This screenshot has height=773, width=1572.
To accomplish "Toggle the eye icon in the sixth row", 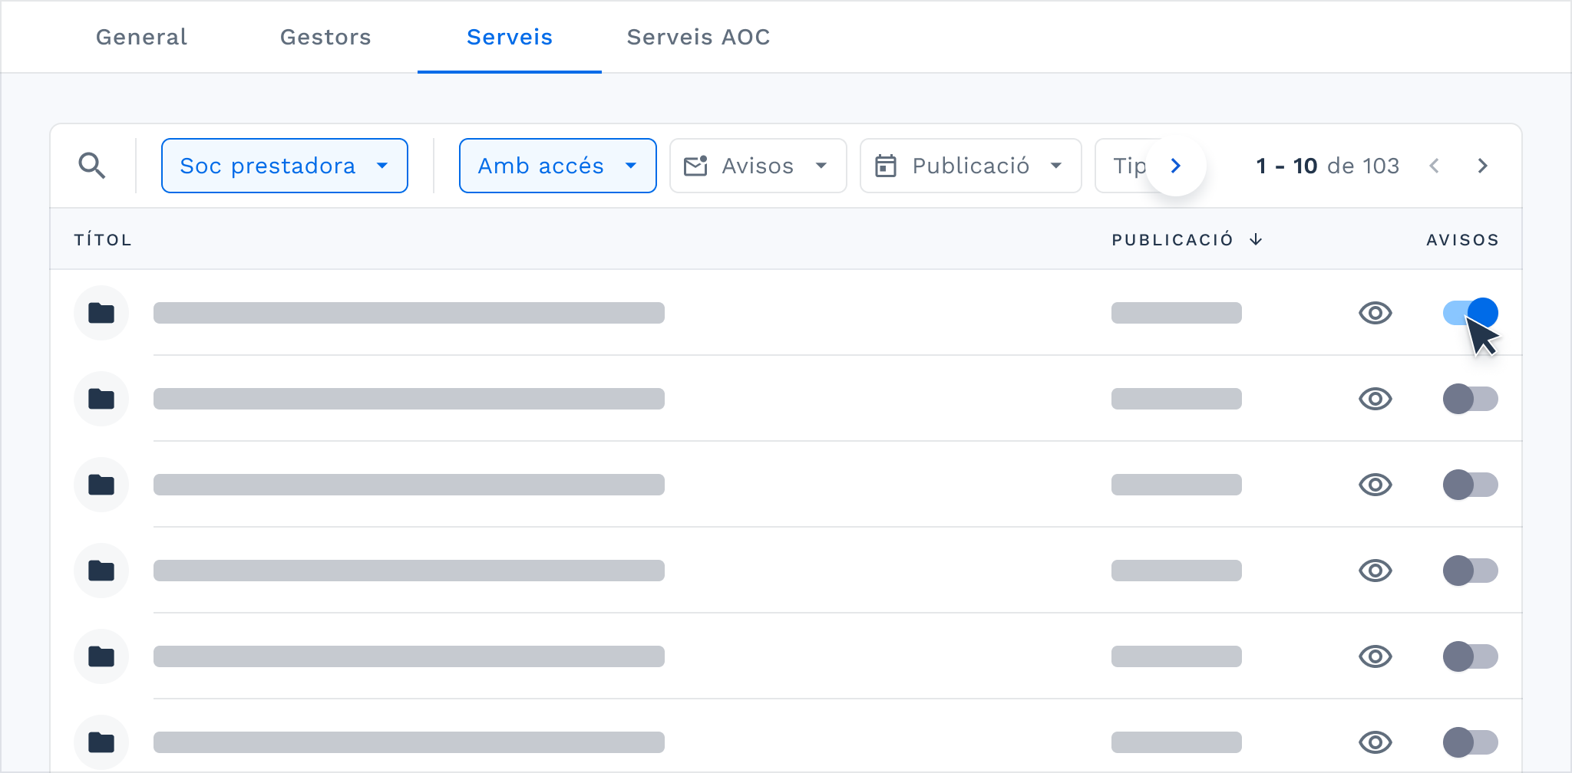I will coord(1375,742).
